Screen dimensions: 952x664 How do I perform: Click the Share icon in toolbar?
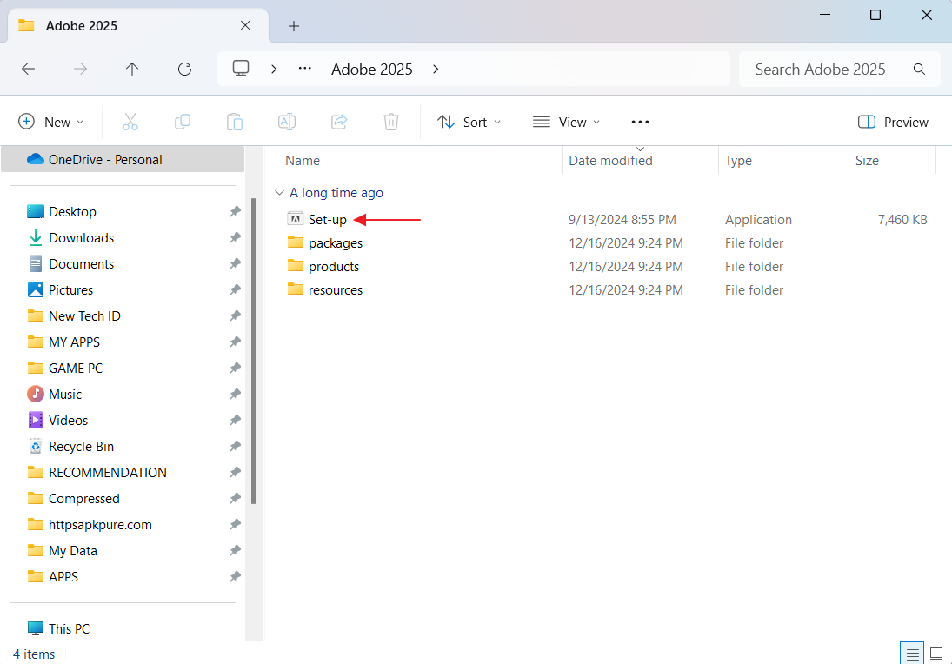340,123
